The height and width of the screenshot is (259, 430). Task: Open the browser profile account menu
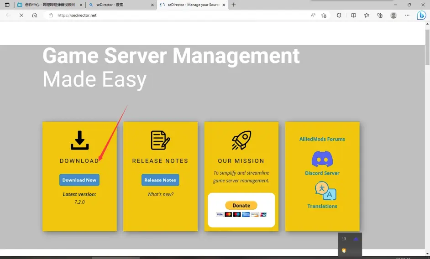coord(393,15)
